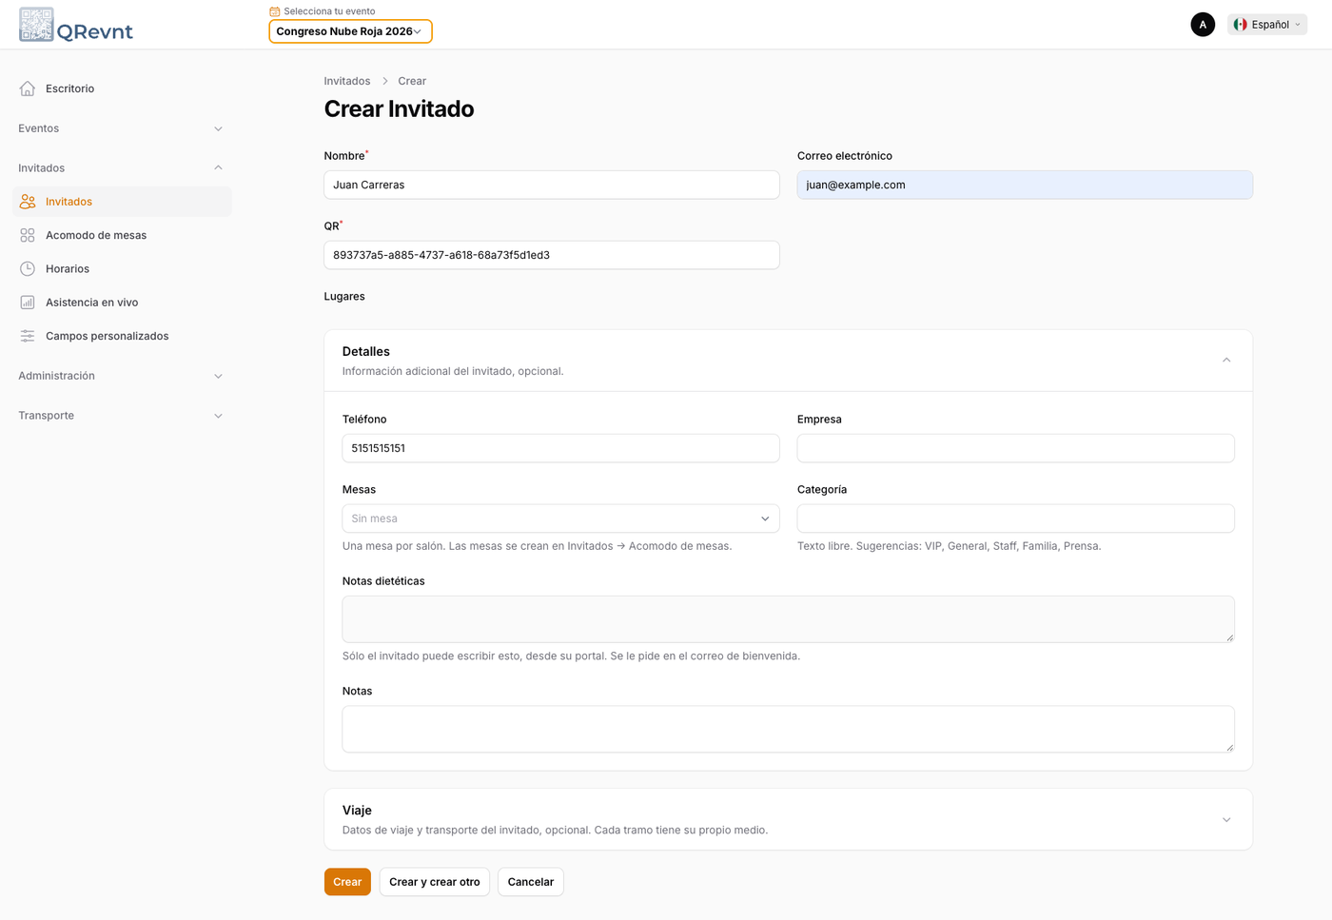Go to Escritorio in sidebar
The image size is (1332, 920).
pyautogui.click(x=123, y=88)
